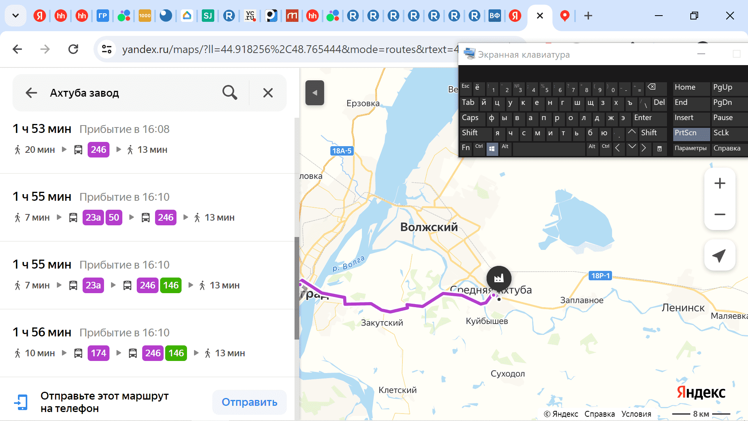Switch to the ВФ tab
Image resolution: width=748 pixels, height=421 pixels.
click(495, 16)
